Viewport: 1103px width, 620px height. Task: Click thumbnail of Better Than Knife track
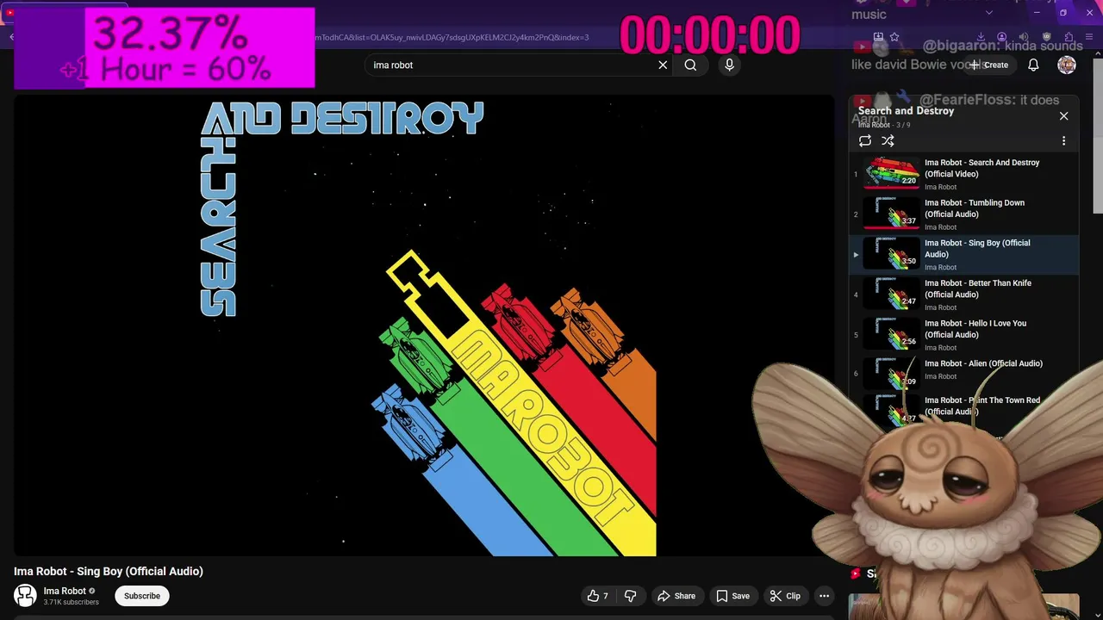coord(892,293)
